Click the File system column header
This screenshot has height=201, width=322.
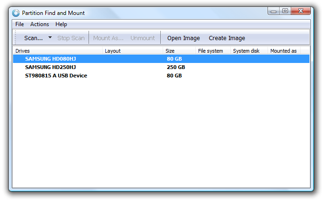[213, 51]
